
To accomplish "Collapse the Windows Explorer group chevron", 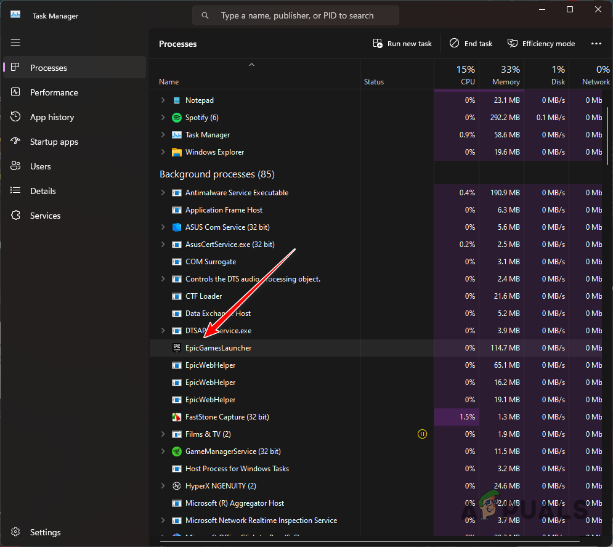I will (162, 152).
